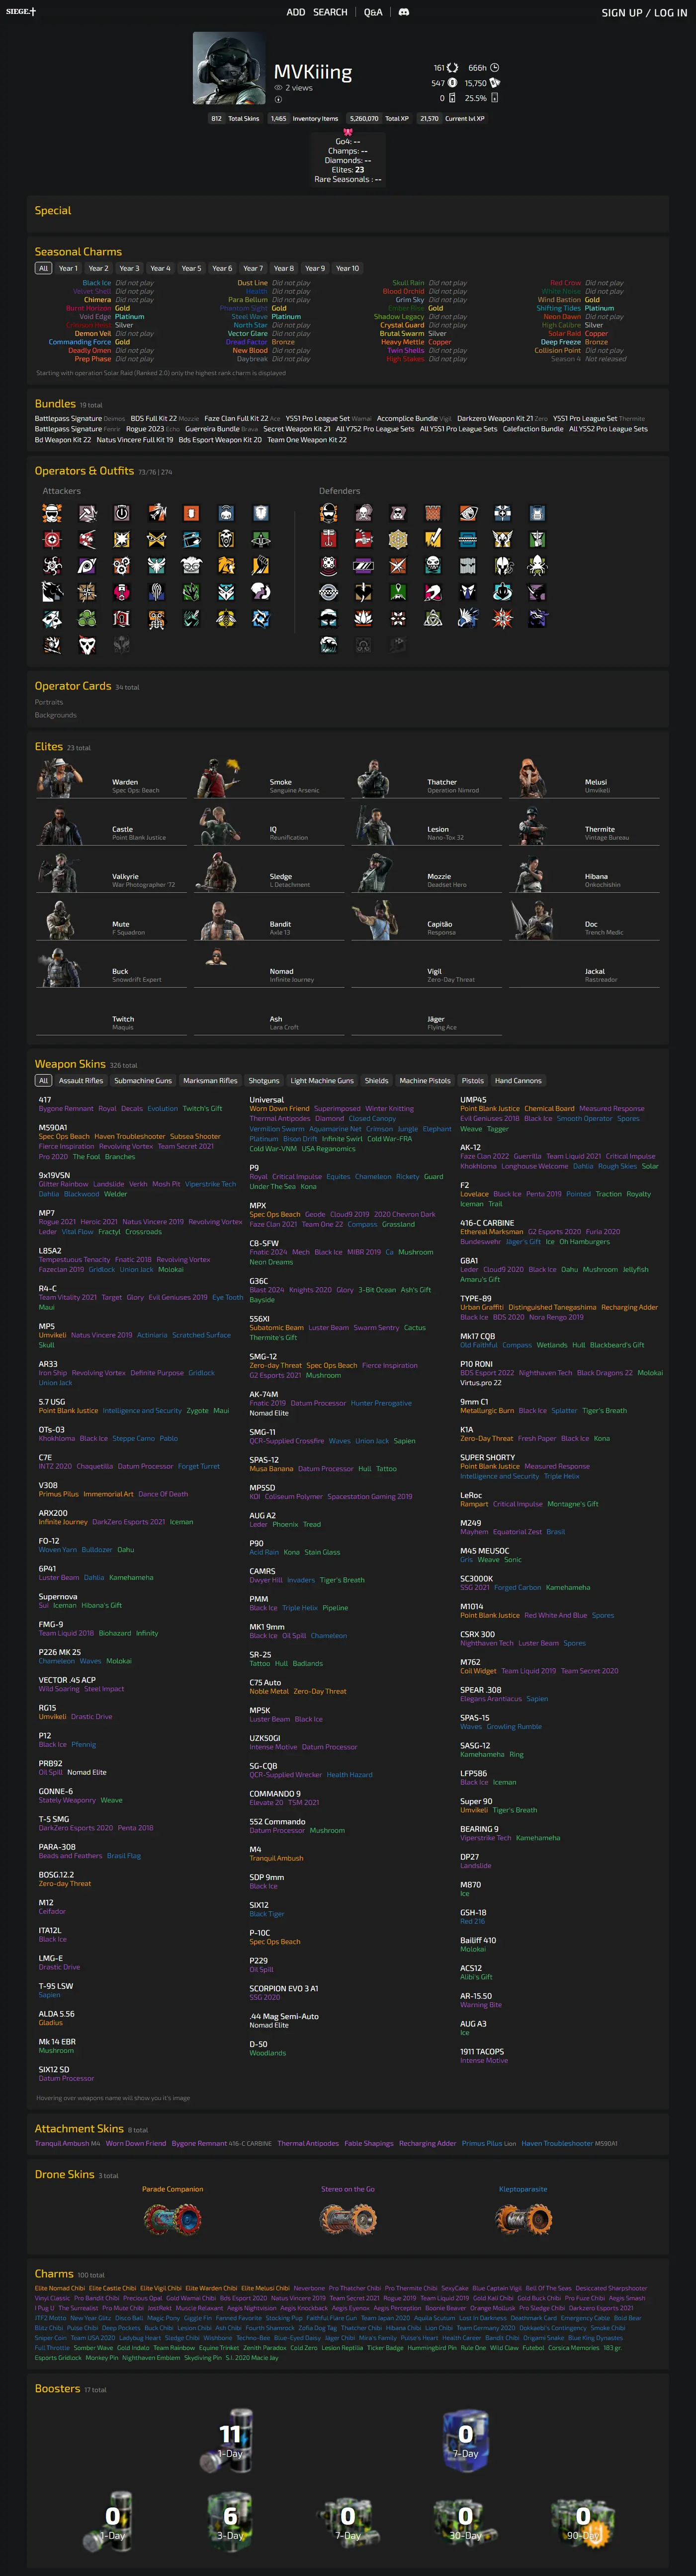This screenshot has height=2576, width=696.
Task: Click the Glaz red crosshair operator icon
Action: click(52, 539)
